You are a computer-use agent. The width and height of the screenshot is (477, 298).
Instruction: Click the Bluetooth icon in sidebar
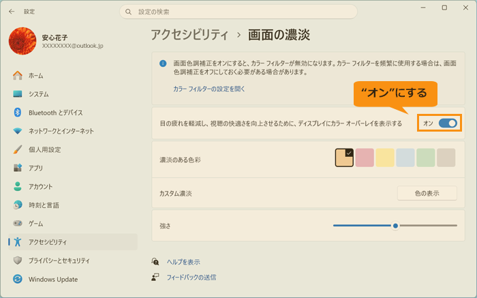coord(18,113)
